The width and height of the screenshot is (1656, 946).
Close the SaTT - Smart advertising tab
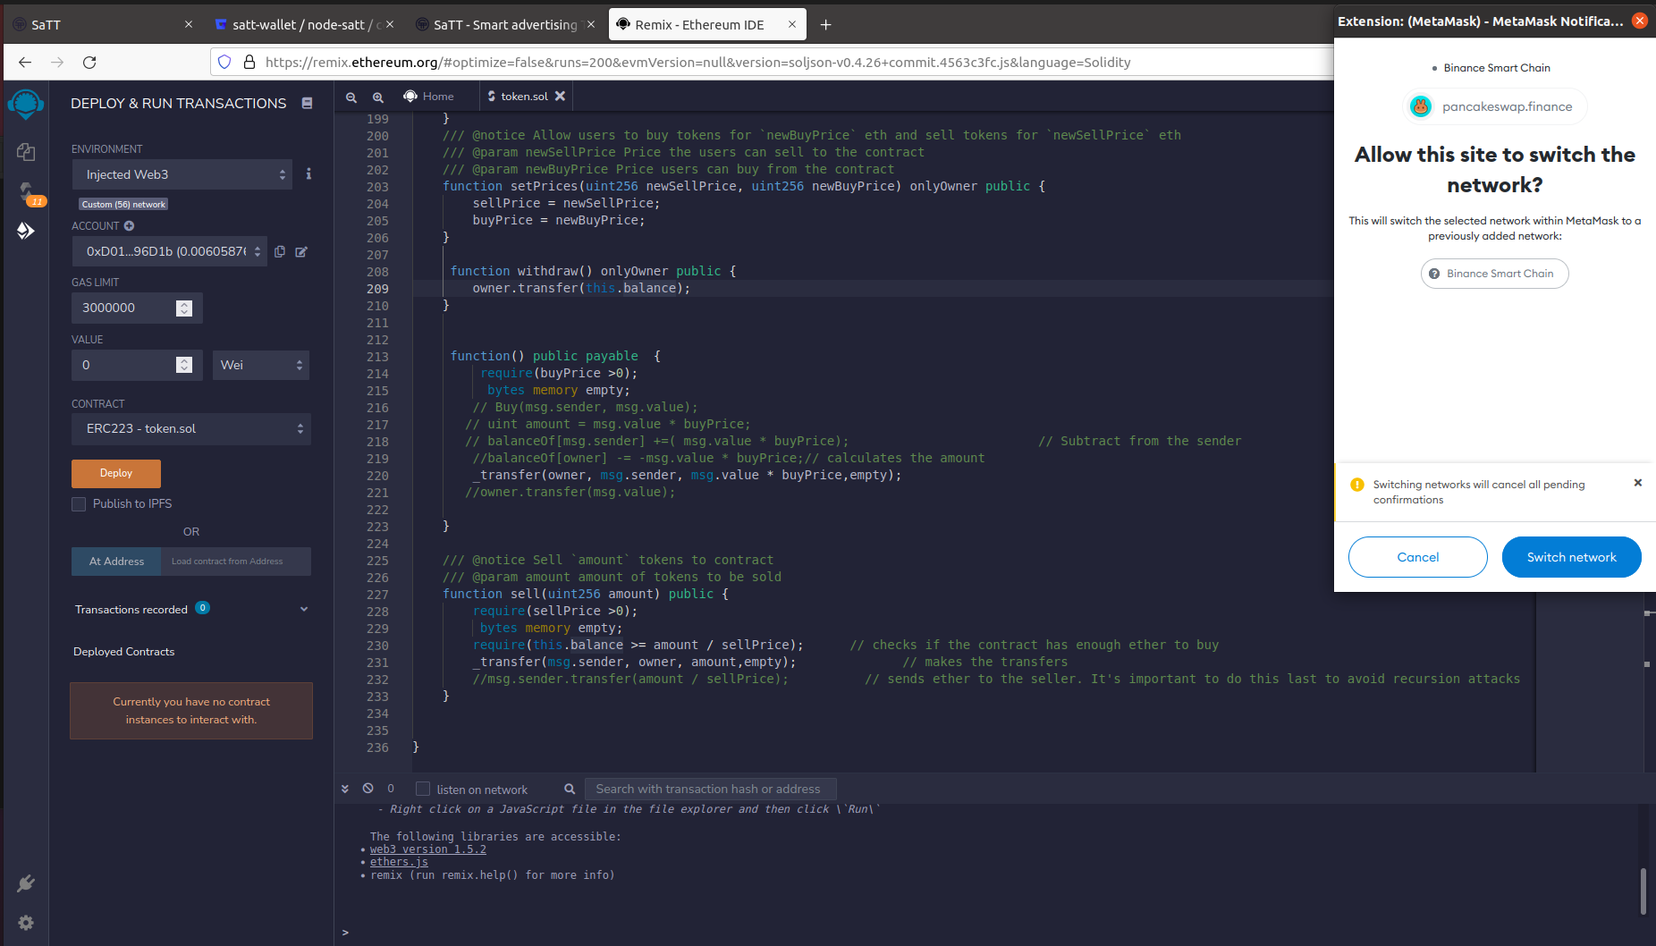591,24
